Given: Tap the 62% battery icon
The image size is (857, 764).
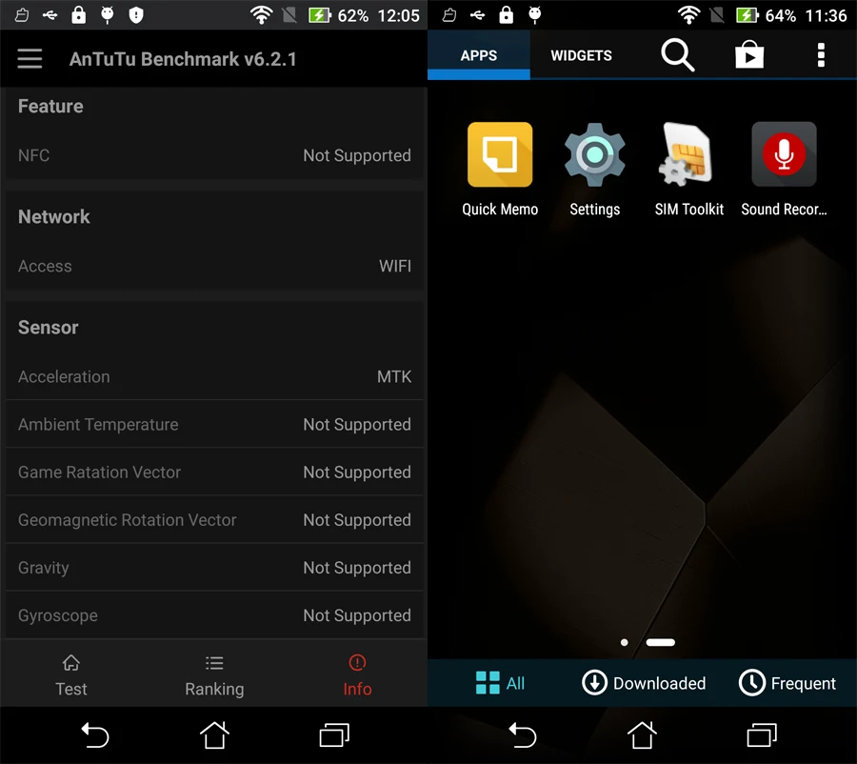Looking at the screenshot, I should [x=319, y=15].
